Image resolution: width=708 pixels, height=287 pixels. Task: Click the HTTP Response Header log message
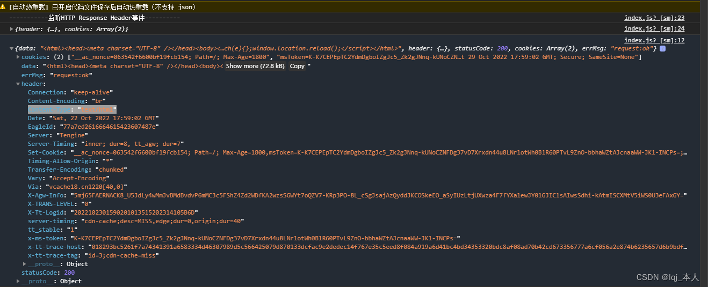(95, 18)
